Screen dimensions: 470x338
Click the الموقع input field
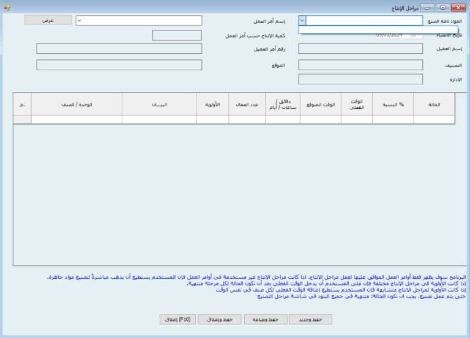coord(119,65)
